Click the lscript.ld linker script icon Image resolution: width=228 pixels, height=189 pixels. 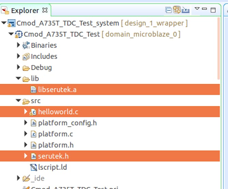[x=33, y=167]
